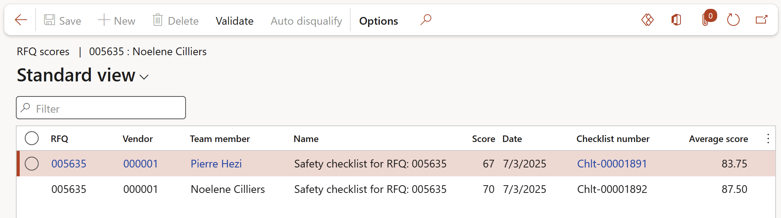Image resolution: width=781 pixels, height=218 pixels.
Task: Open attachments paperclip with badge
Action: [706, 20]
